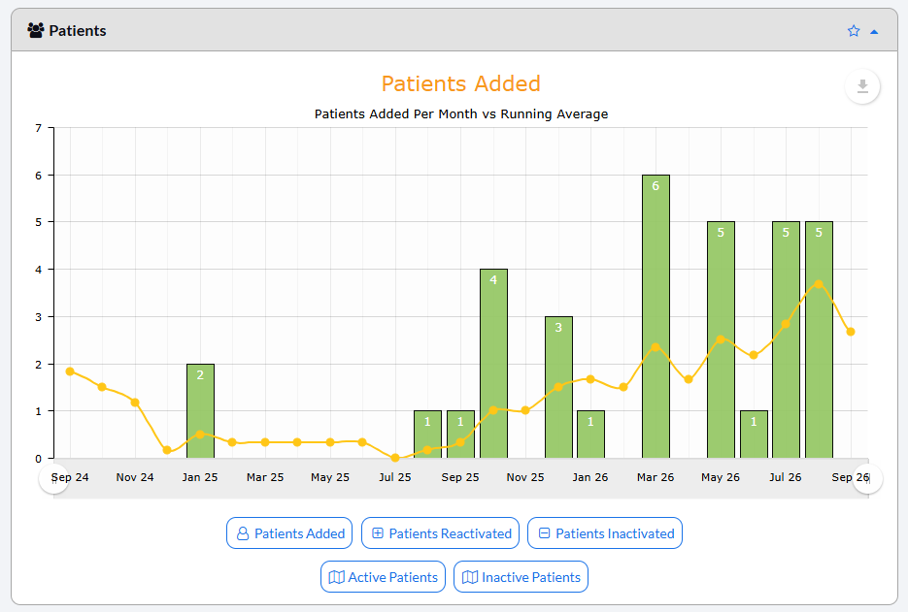
Task: Click the 'Jul 25' axis label
Action: tap(395, 477)
